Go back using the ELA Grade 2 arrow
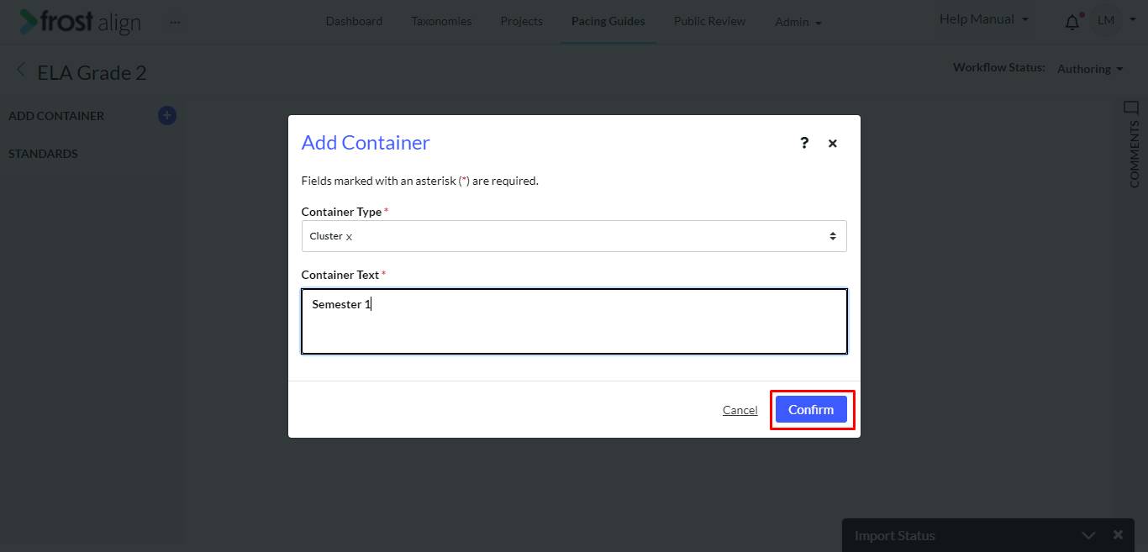Screen dimensions: 1148x552 (21, 71)
